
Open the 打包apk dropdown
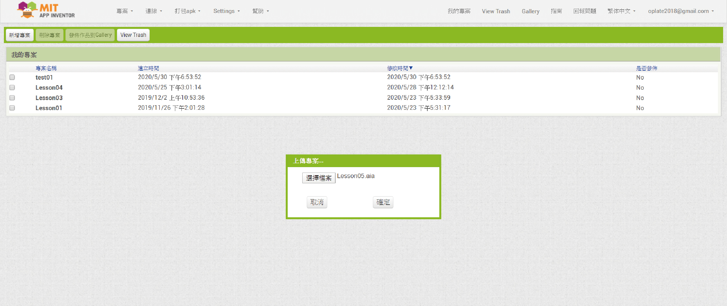(x=187, y=11)
